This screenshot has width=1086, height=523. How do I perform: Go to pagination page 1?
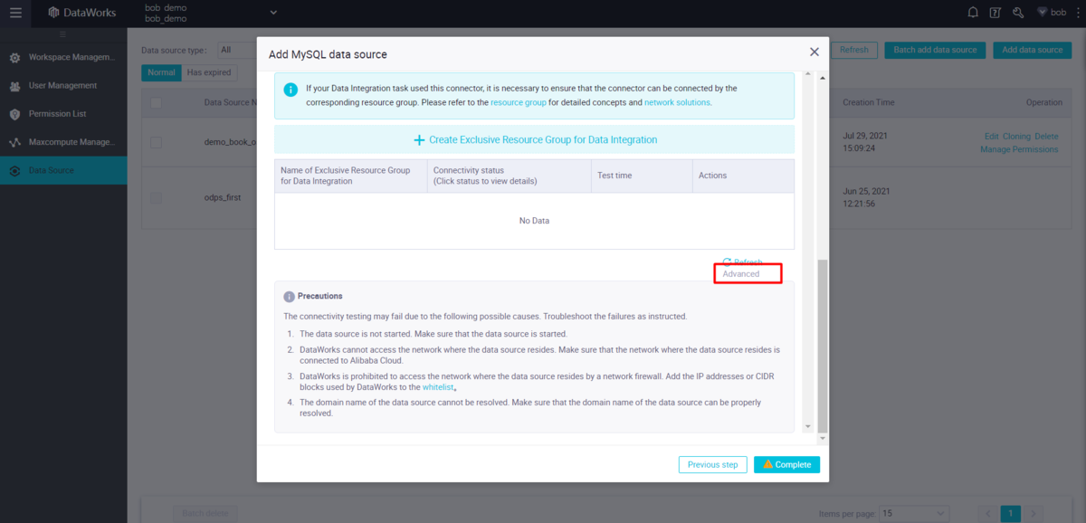(1010, 513)
